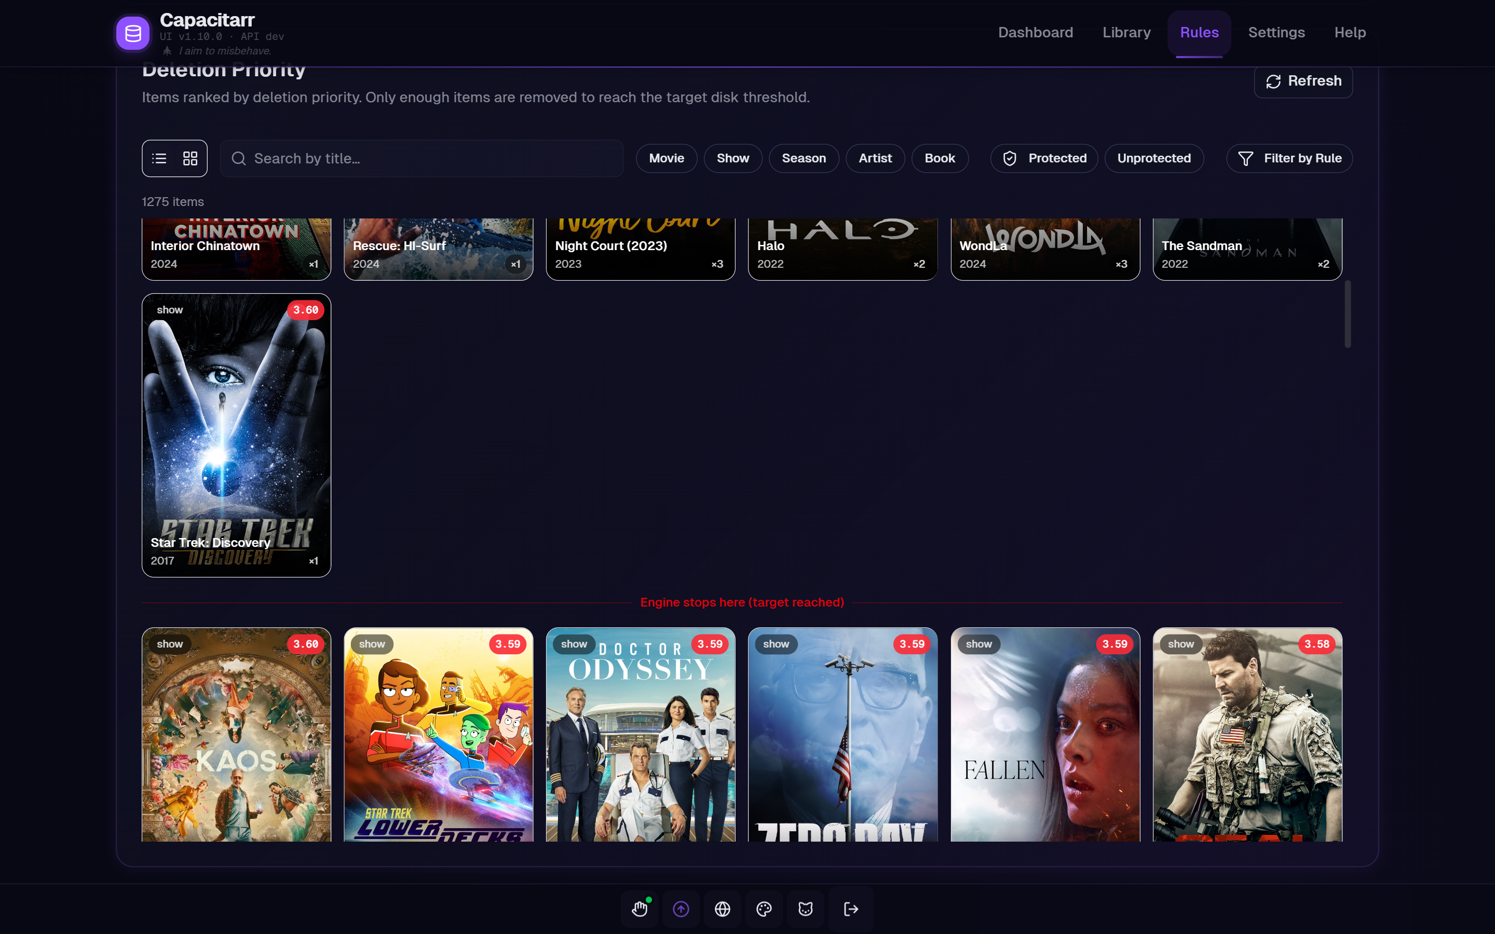Viewport: 1495px width, 934px height.
Task: Open the globe language icon
Action: click(722, 909)
